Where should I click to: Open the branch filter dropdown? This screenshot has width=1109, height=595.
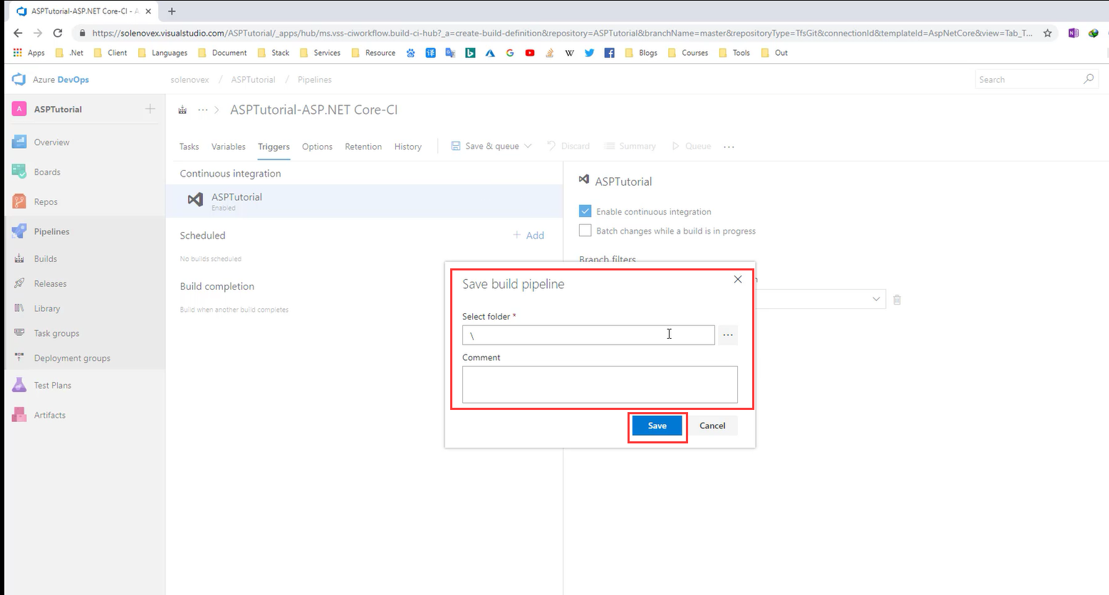point(876,300)
